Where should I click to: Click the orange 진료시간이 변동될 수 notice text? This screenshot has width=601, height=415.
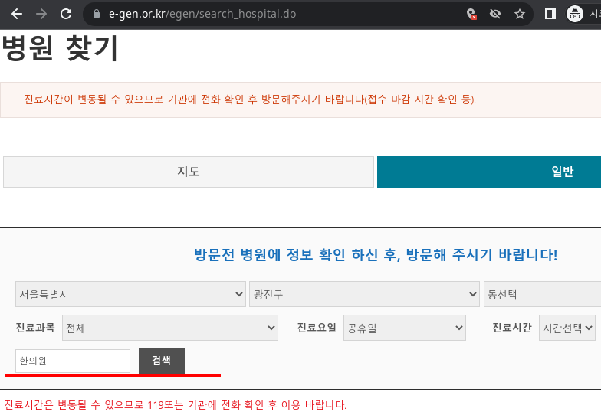[x=250, y=100]
